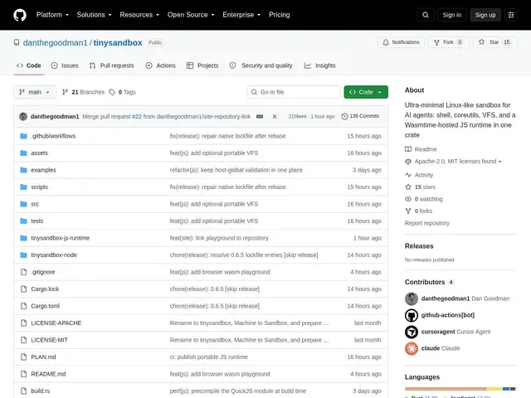Switch to the Insights tab
Image resolution: width=531 pixels, height=398 pixels.
coord(320,66)
